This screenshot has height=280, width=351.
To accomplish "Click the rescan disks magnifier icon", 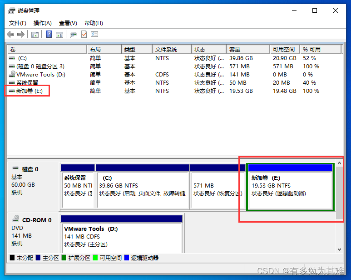I will pos(73,35).
